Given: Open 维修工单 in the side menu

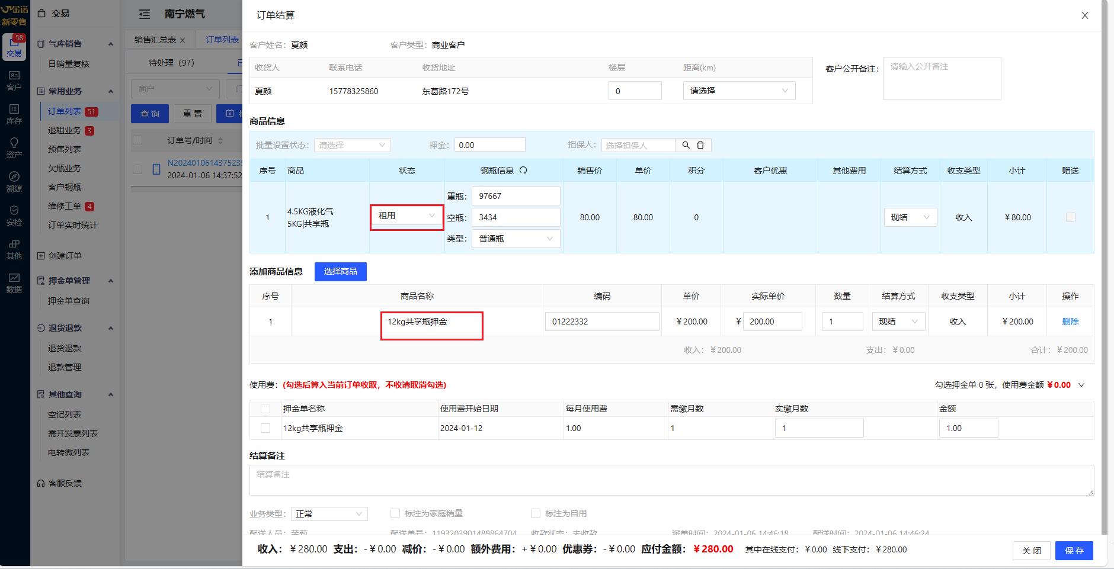Looking at the screenshot, I should (65, 206).
